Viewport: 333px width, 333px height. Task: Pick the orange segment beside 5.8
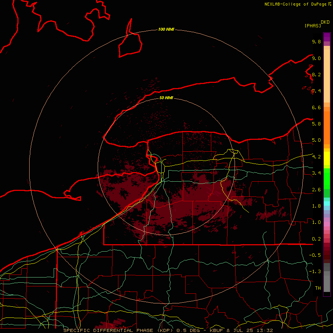point(327,127)
